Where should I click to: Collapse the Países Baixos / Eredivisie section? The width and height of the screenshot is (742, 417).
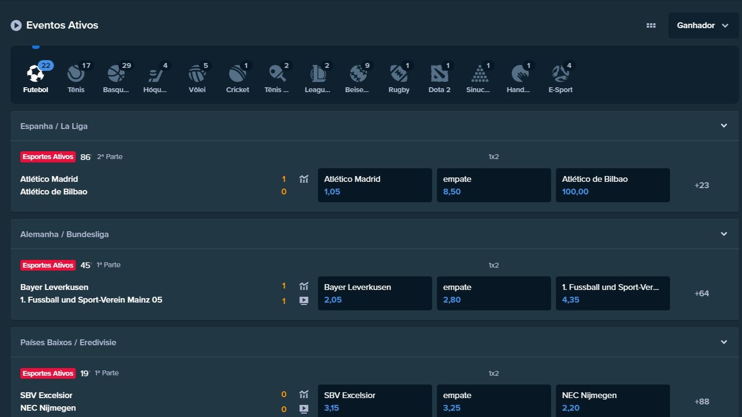[724, 342]
